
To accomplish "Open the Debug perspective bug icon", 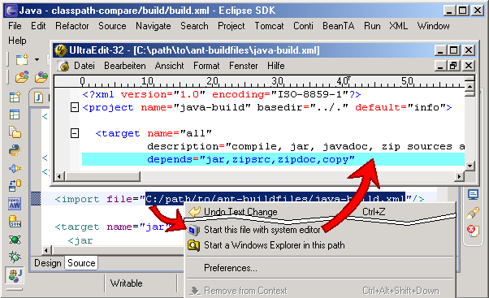I will point(15,257).
